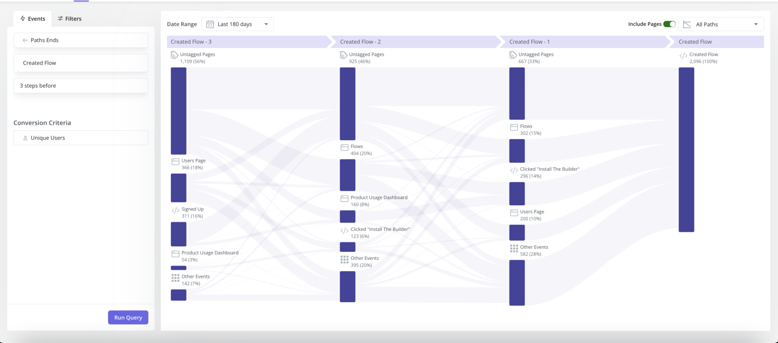Click the paths chart icon in the All Paths selector
The width and height of the screenshot is (778, 343).
[686, 24]
